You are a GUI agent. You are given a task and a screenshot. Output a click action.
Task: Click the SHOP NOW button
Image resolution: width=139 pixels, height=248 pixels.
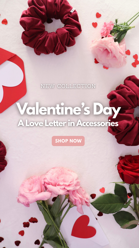[68, 141]
